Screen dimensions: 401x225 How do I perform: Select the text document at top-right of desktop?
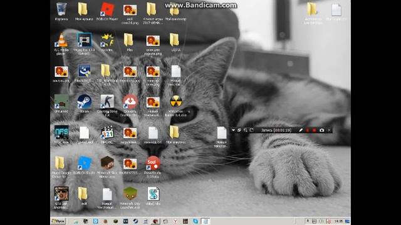[x=336, y=10]
